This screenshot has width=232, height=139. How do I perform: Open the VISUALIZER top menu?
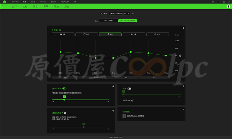(x=65, y=2)
